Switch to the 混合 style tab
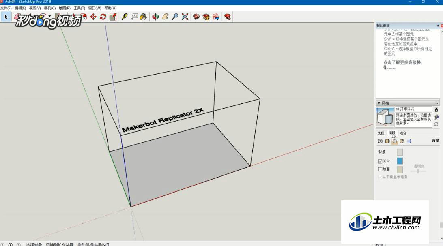The image size is (443, 246). click(403, 133)
